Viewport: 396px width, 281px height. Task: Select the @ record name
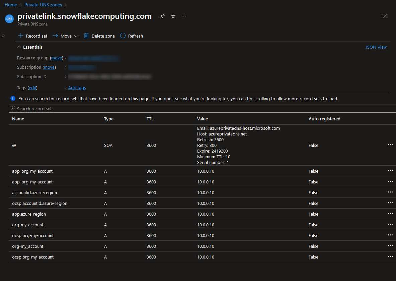[14, 146]
